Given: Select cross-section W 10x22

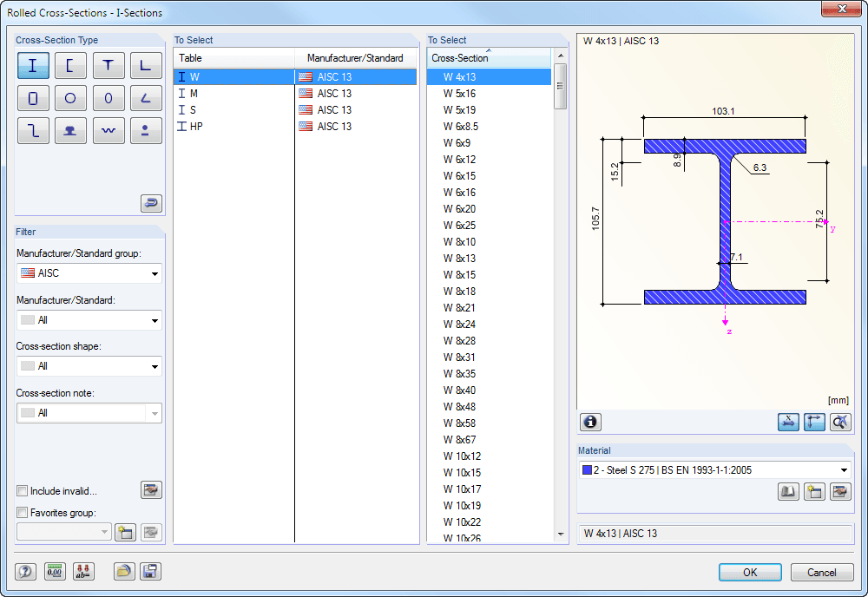Looking at the screenshot, I should 490,522.
